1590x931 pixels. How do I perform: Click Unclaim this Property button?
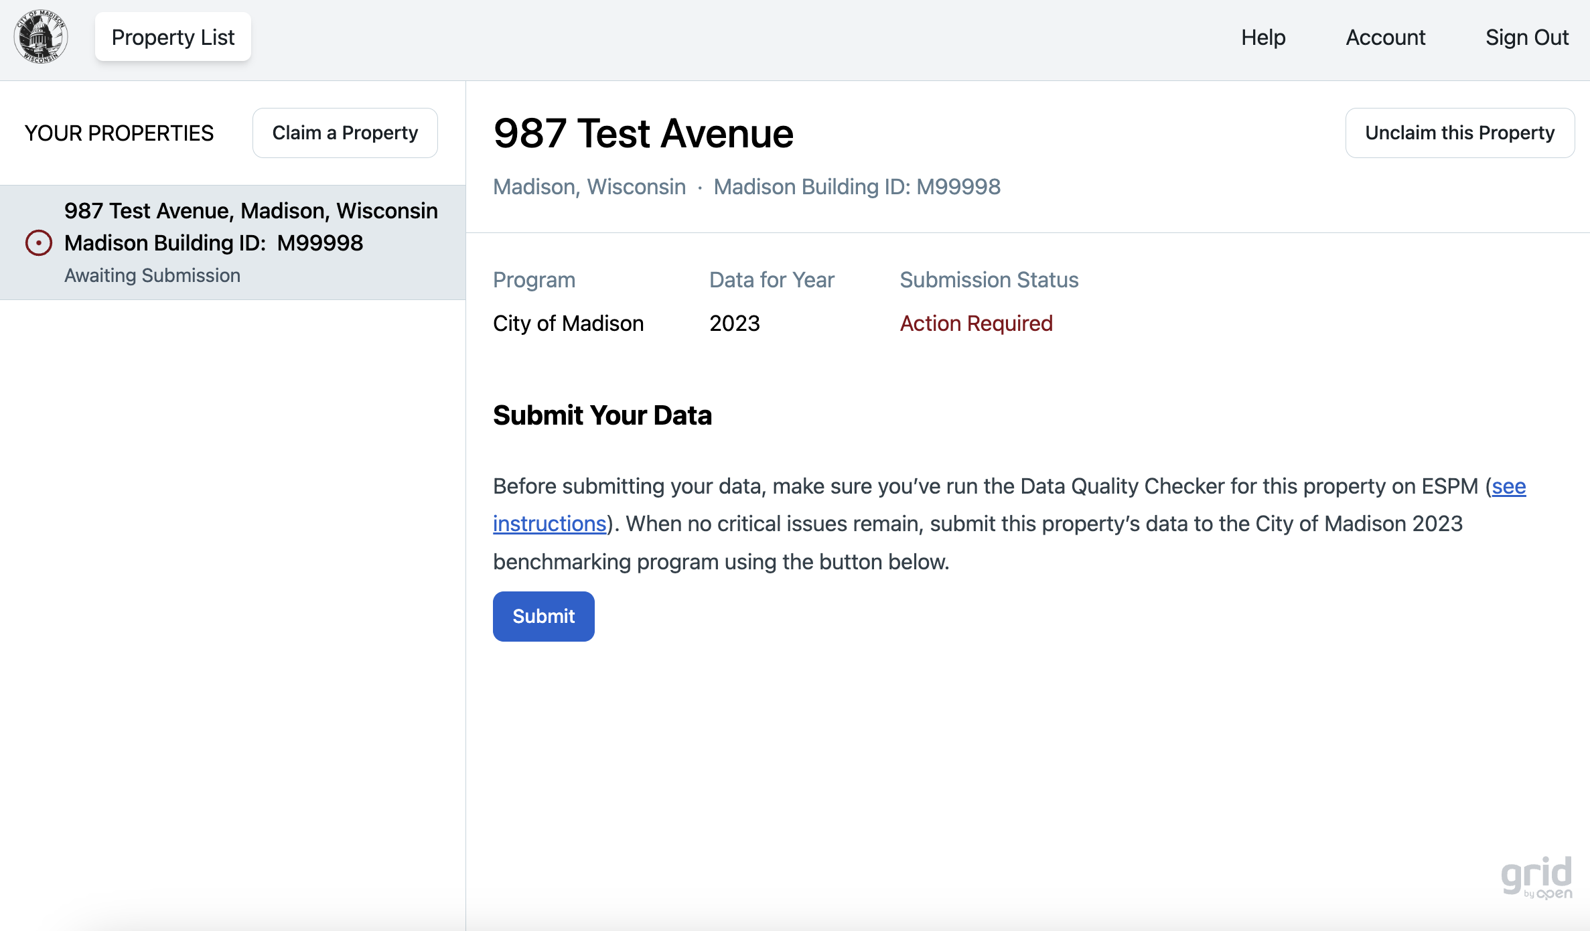click(x=1459, y=133)
